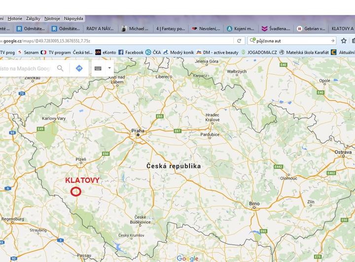Reload the page with the refresh icon
Image resolution: width=355 pixels, height=262 pixels.
[x=240, y=41]
